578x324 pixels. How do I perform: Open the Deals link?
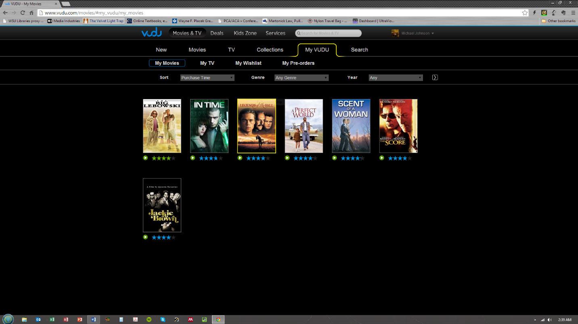click(217, 33)
